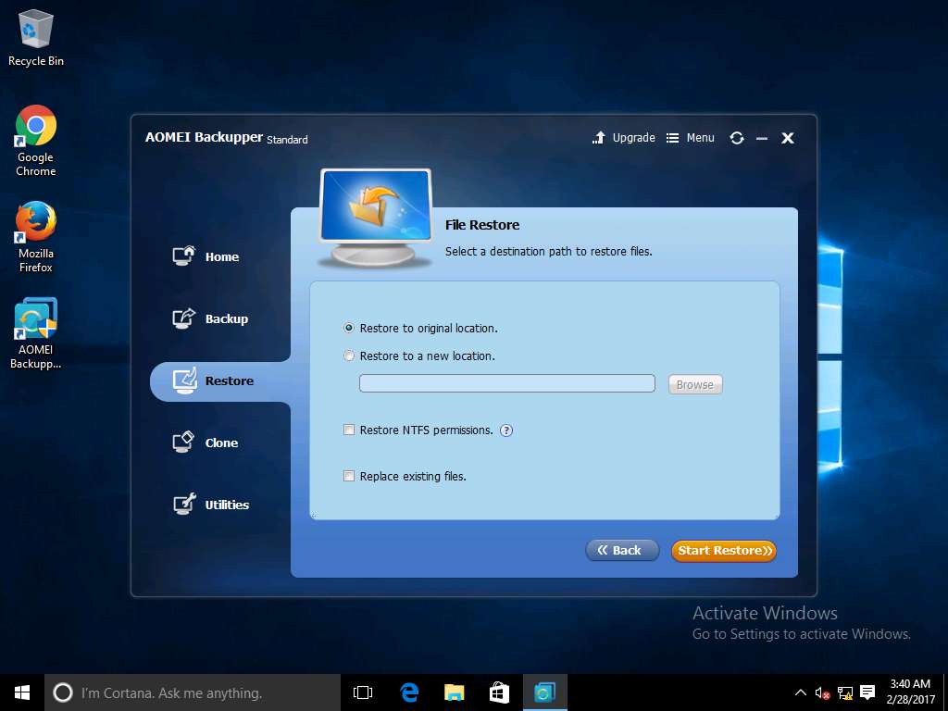The width and height of the screenshot is (948, 711).
Task: Open the Windows Start menu
Action: point(22,692)
